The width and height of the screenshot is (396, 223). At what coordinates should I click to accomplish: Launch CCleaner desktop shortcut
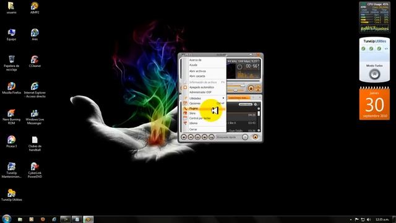pyautogui.click(x=35, y=61)
